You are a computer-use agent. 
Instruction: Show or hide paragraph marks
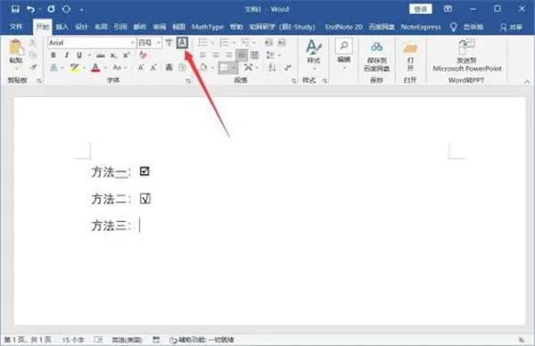288,67
